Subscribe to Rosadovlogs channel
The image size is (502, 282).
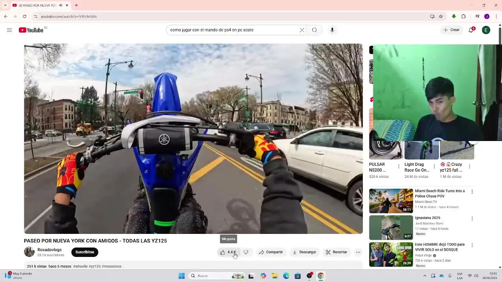point(85,252)
